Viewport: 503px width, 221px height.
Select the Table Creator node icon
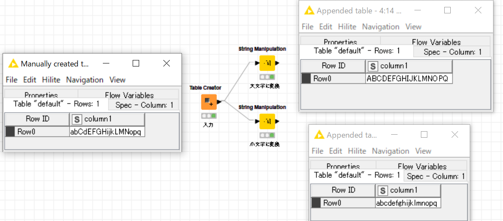pos(209,102)
